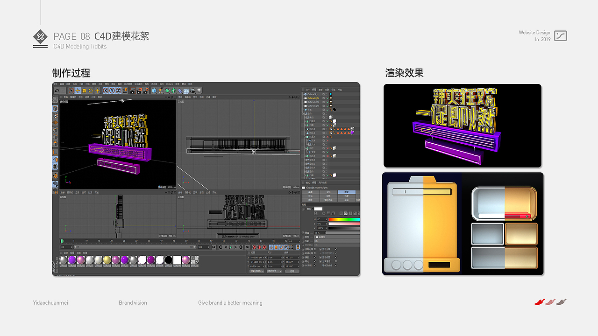This screenshot has width=598, height=336.
Task: Switch to Model mode in left palette
Action: pos(55,108)
